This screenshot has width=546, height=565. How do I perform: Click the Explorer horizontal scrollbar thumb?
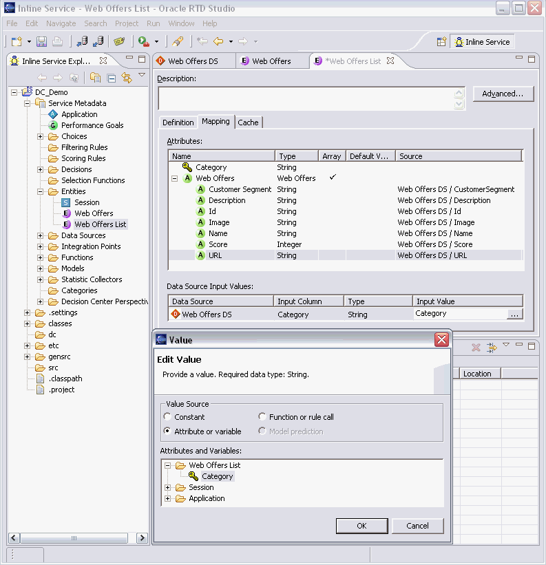tap(74, 538)
